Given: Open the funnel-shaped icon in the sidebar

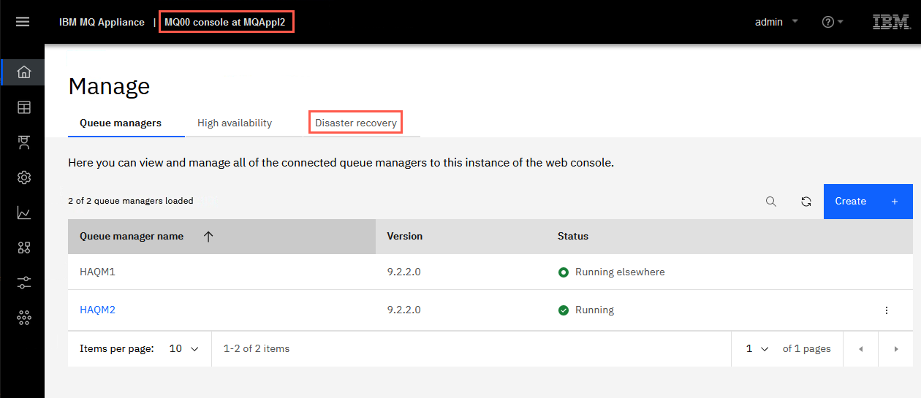Looking at the screenshot, I should point(23,142).
